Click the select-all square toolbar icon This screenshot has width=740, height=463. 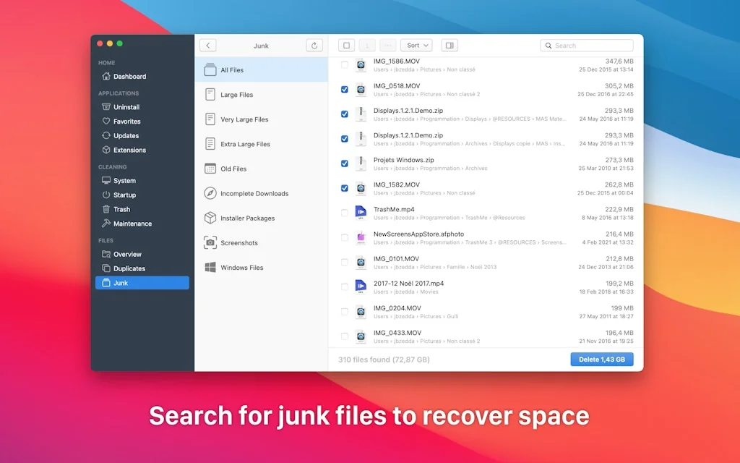[x=347, y=46]
